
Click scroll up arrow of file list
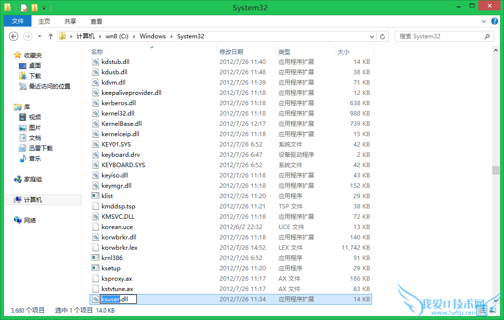[x=496, y=50]
